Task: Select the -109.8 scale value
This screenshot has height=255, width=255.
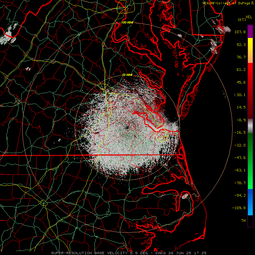Action: pos(239,208)
